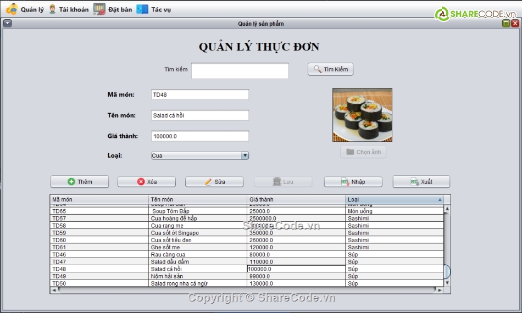Viewport: 522px width, 313px height.
Task: Click the table scroll down arrow
Action: (x=447, y=283)
